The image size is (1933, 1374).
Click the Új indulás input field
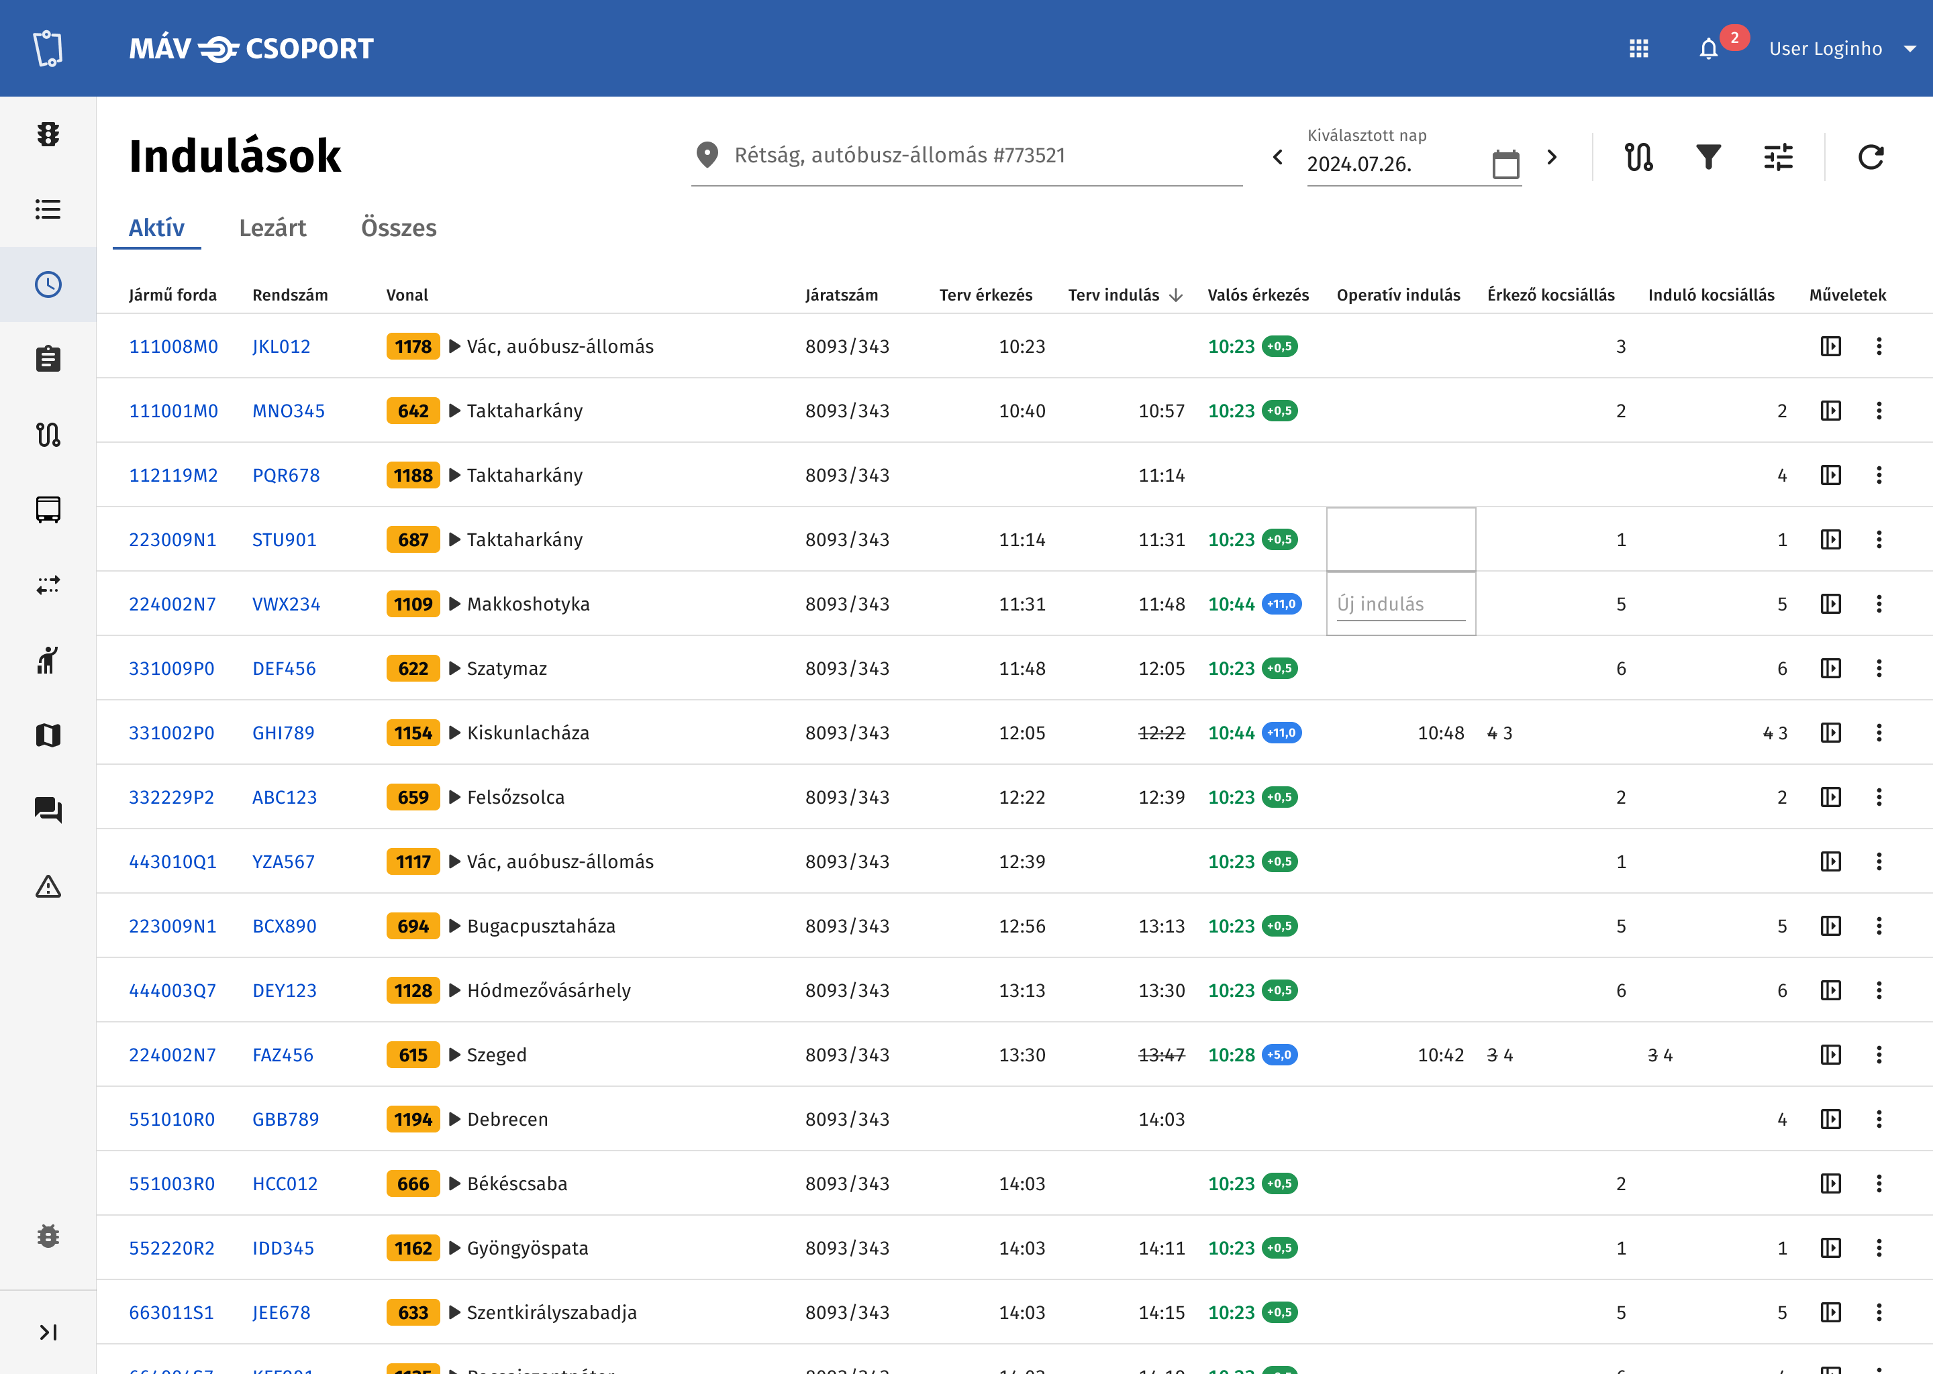1401,604
